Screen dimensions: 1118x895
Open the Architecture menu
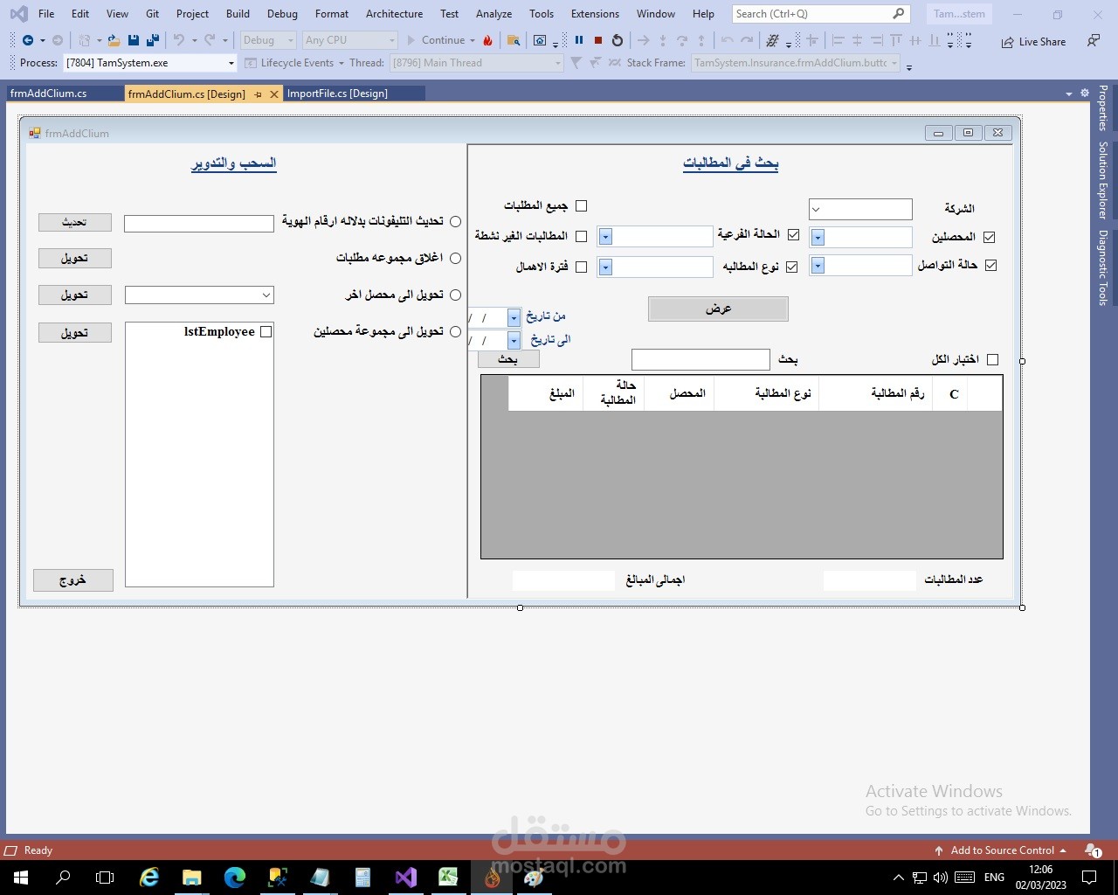pyautogui.click(x=394, y=14)
